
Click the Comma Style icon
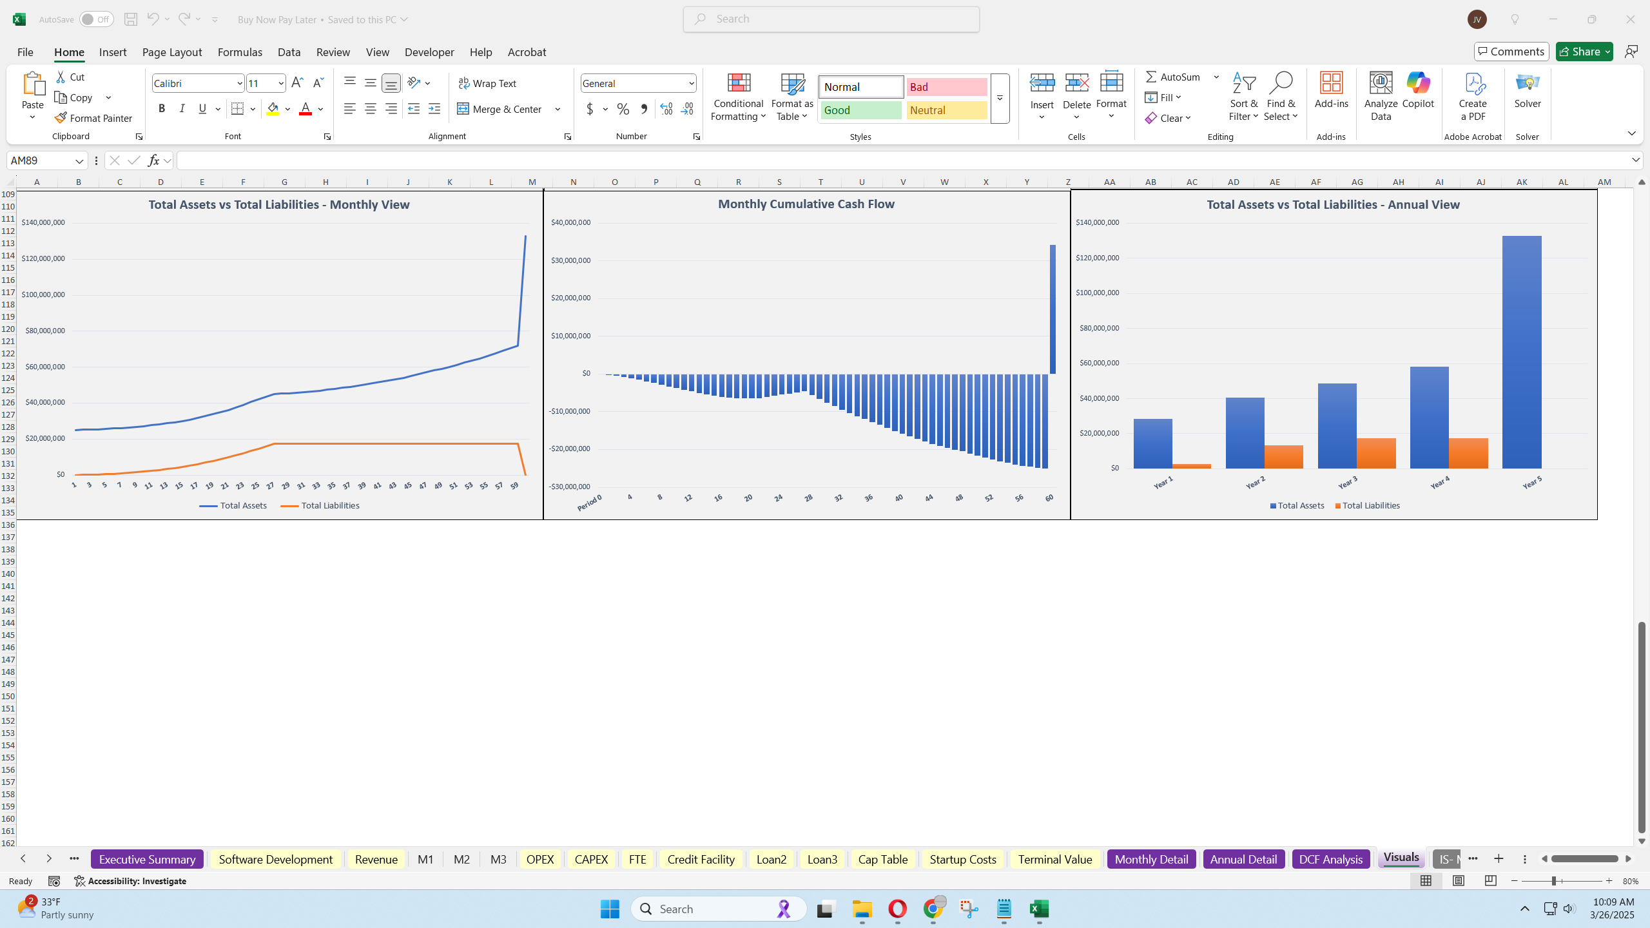point(643,109)
